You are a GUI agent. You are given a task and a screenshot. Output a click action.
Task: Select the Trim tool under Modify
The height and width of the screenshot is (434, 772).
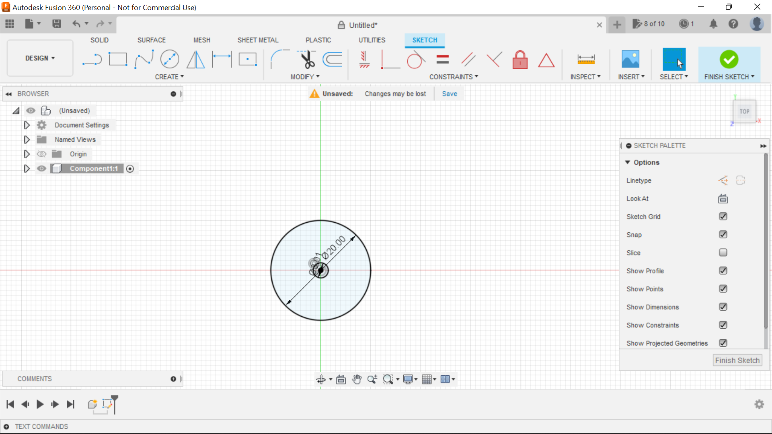[x=306, y=59]
